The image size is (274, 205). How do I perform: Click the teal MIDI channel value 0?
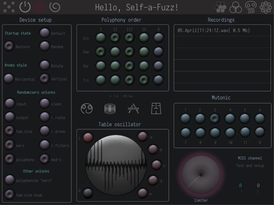click(x=240, y=185)
